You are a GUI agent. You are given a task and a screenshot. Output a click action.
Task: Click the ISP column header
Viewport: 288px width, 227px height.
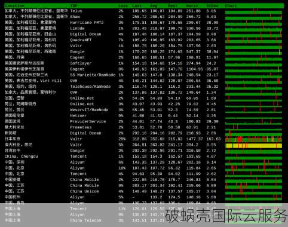point(74,6)
